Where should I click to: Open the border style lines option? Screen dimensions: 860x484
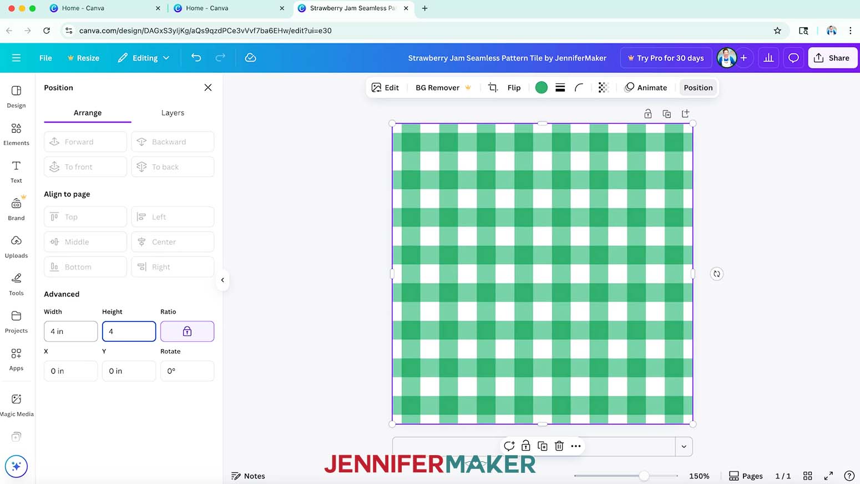coord(560,88)
